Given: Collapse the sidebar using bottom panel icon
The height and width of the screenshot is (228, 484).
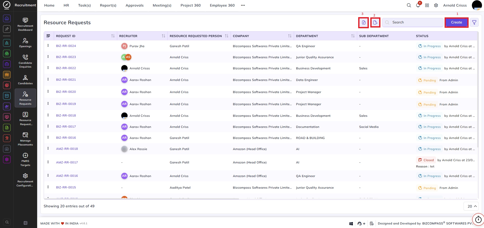Looking at the screenshot, I should point(26,223).
